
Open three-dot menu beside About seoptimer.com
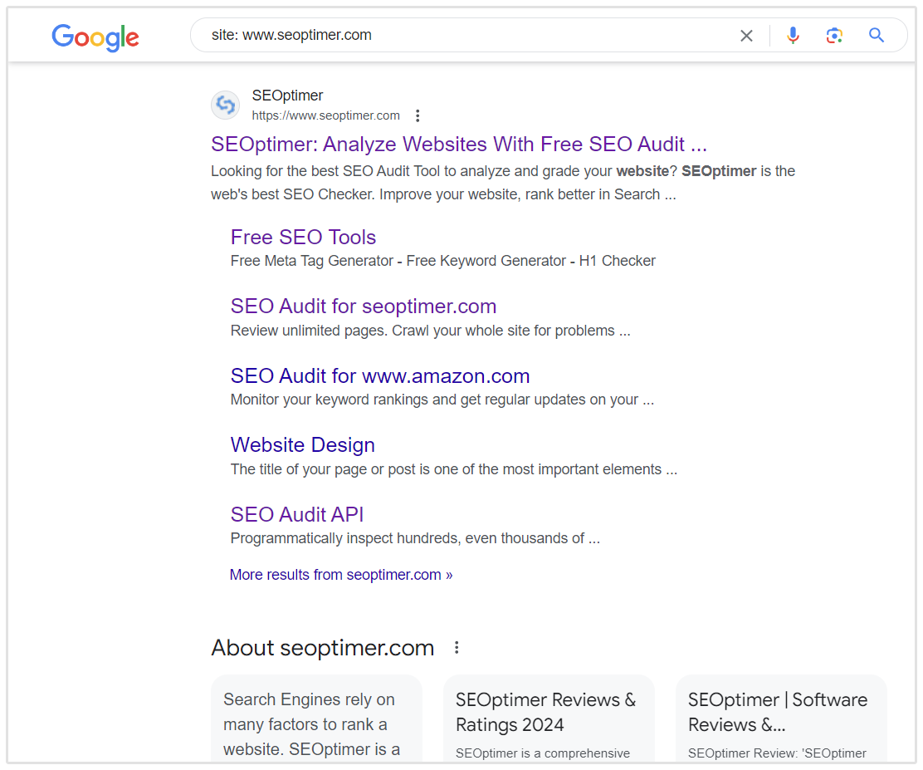456,648
